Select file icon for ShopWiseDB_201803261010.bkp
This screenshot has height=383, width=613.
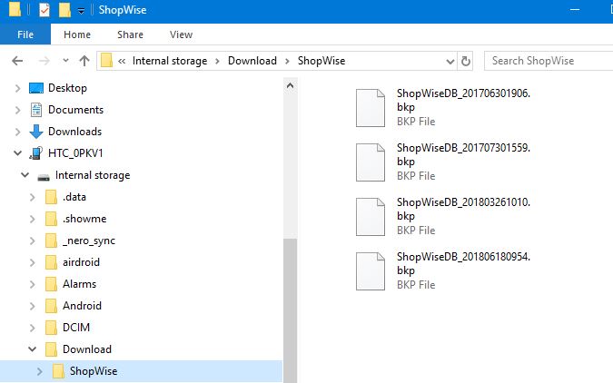371,217
